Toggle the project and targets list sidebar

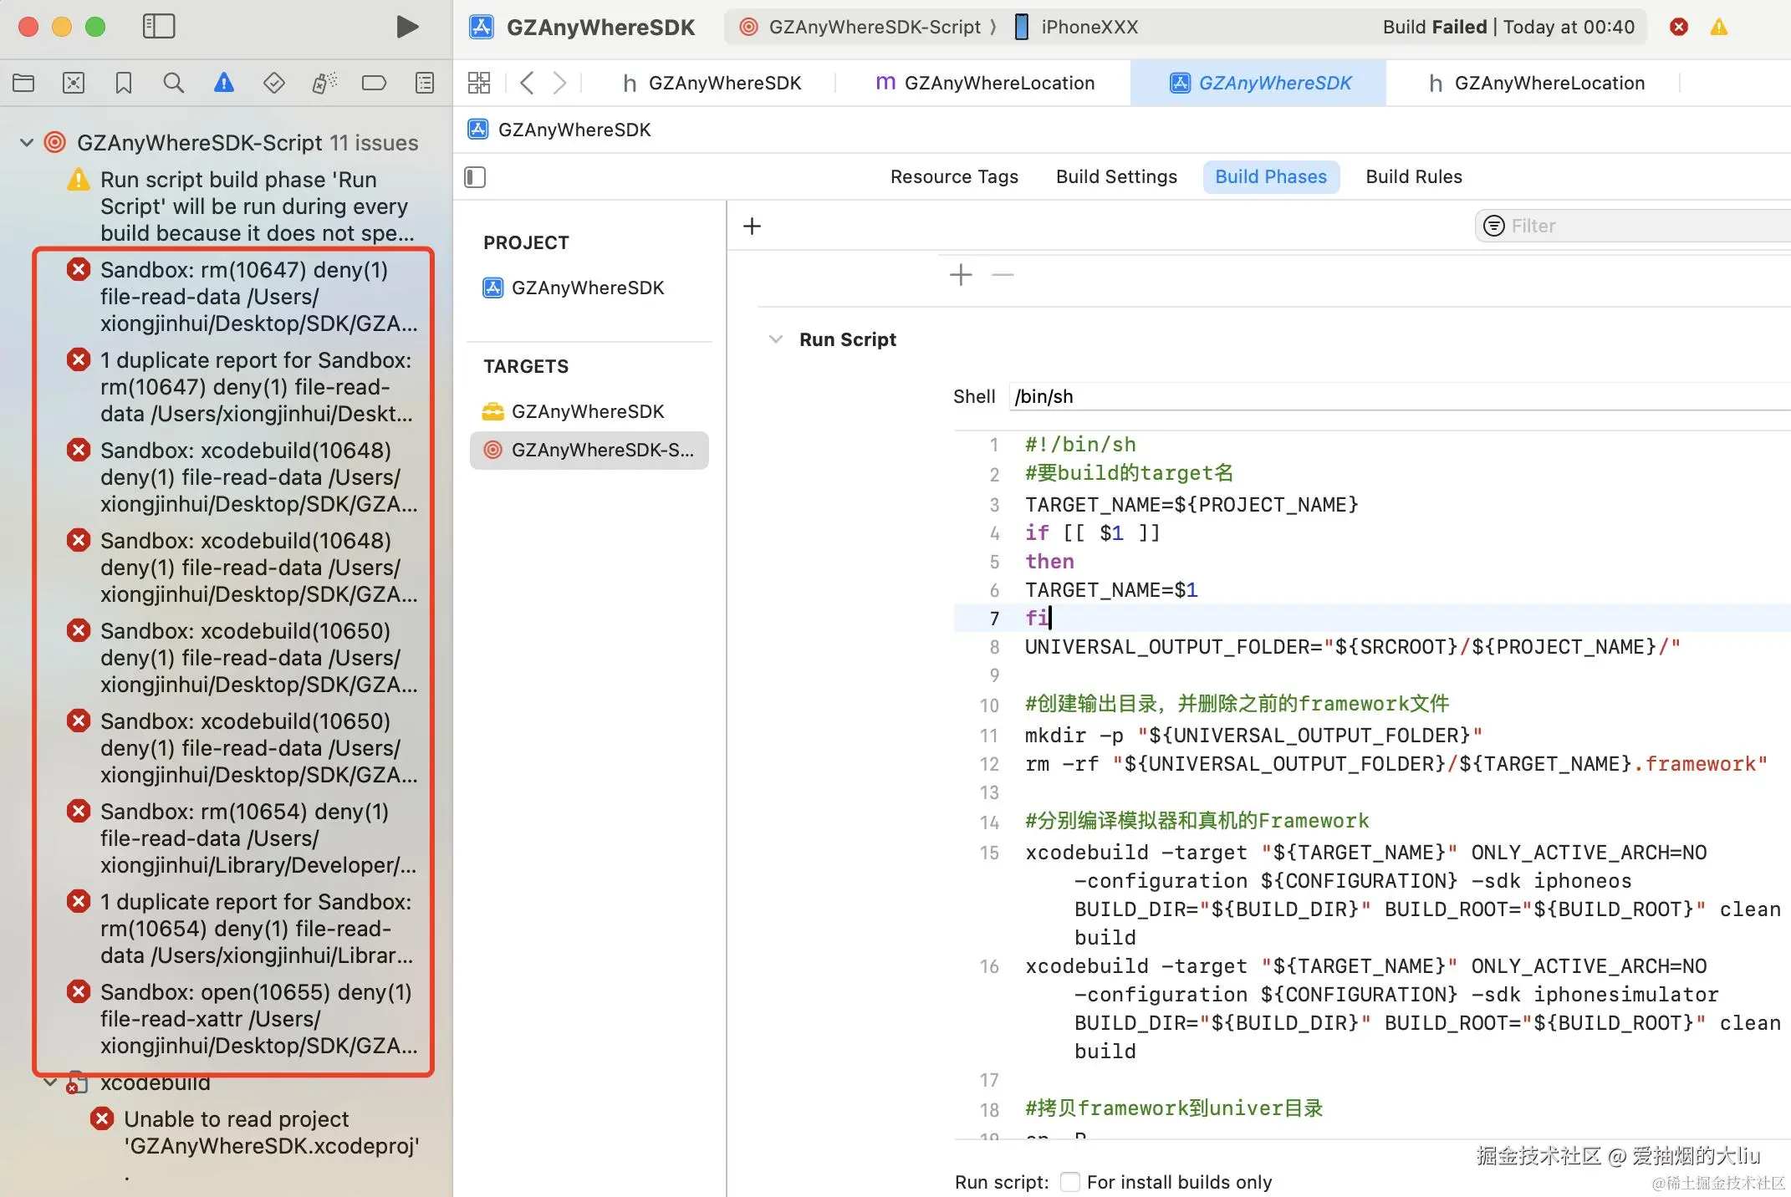(475, 177)
